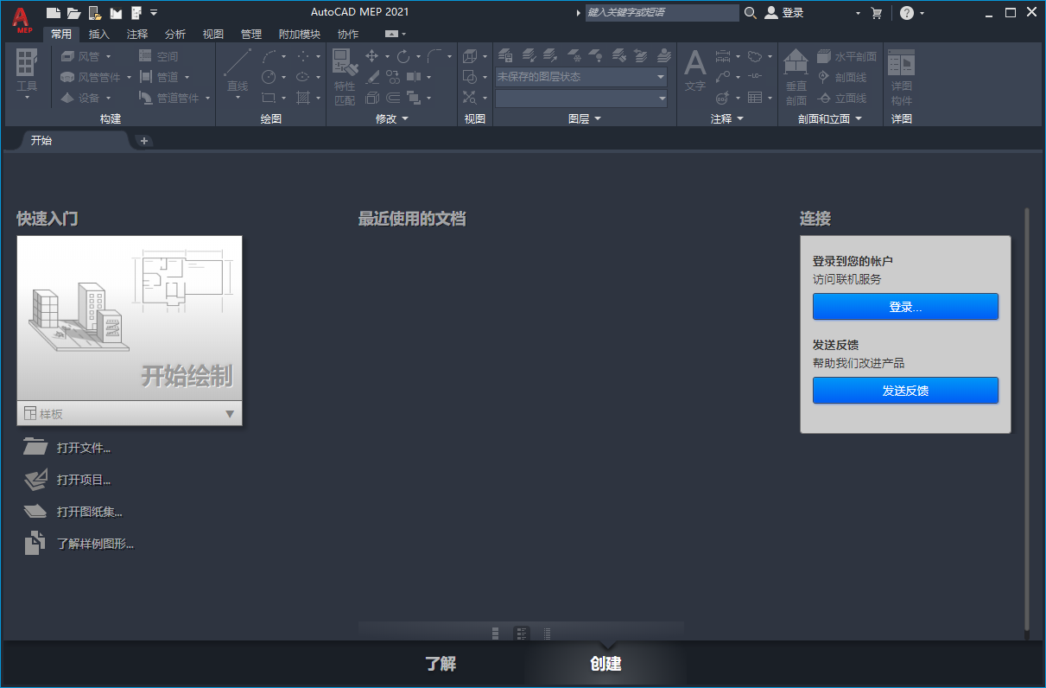
Task: Open the shopping cart in the title bar
Action: [878, 13]
